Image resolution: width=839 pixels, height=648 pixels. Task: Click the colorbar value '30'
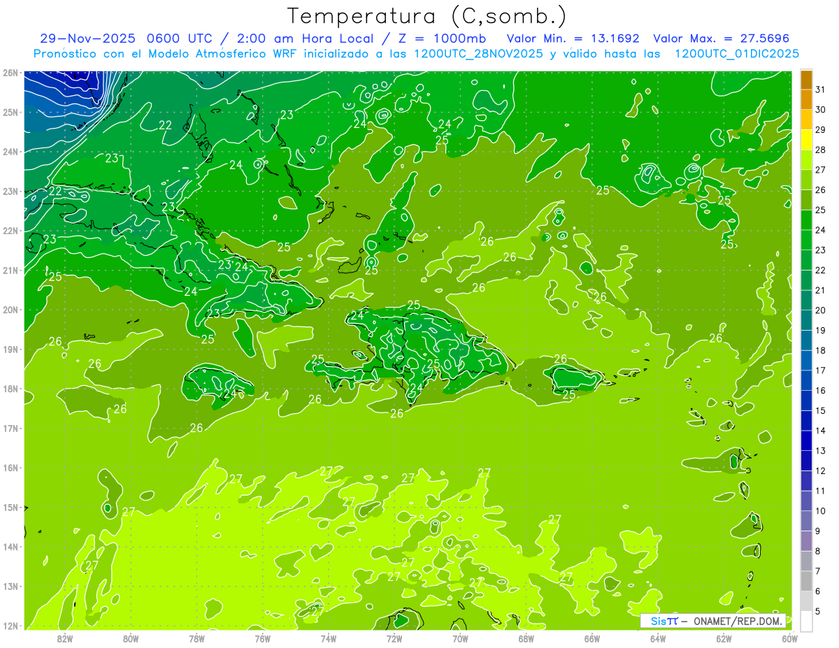(x=821, y=110)
